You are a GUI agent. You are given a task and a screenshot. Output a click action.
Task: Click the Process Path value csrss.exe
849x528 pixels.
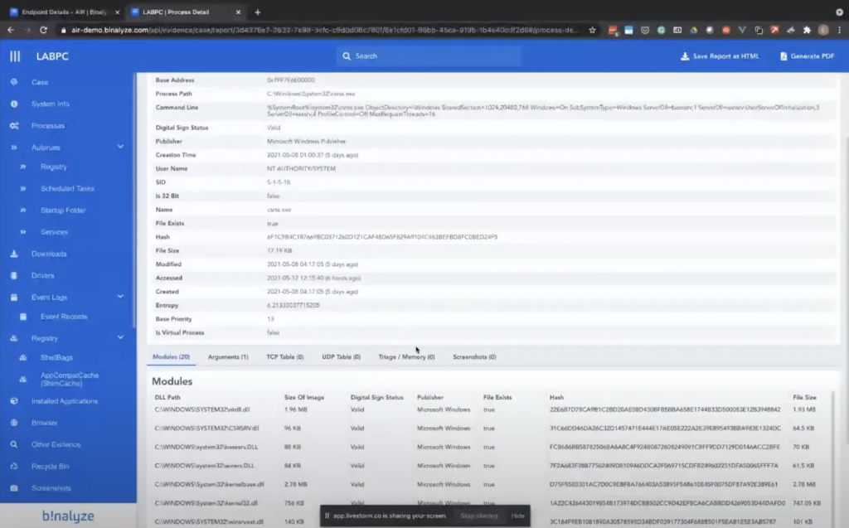click(x=311, y=94)
